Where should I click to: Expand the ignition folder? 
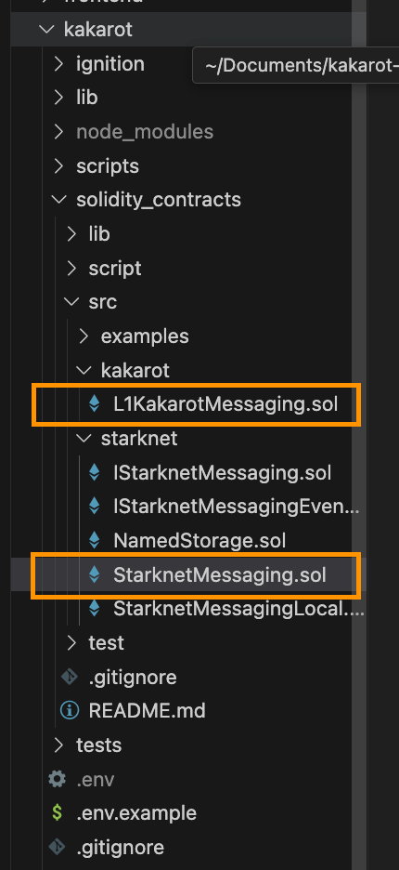coord(58,64)
